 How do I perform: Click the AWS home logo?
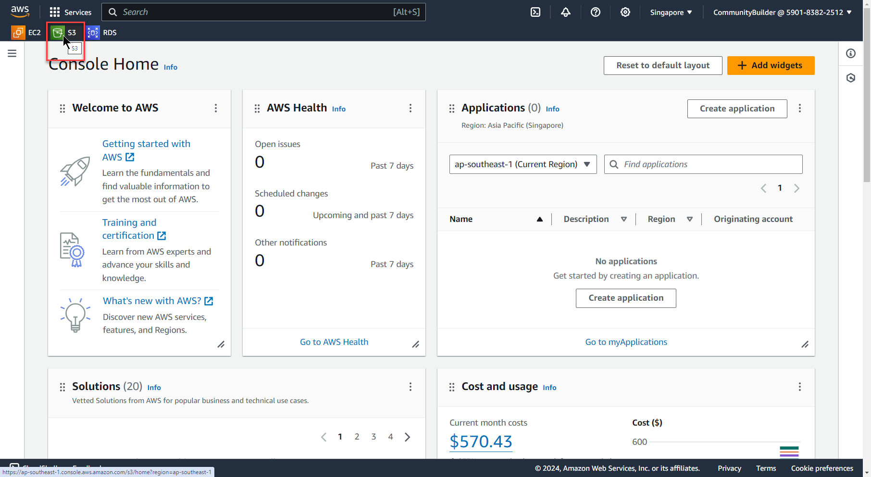tap(20, 12)
